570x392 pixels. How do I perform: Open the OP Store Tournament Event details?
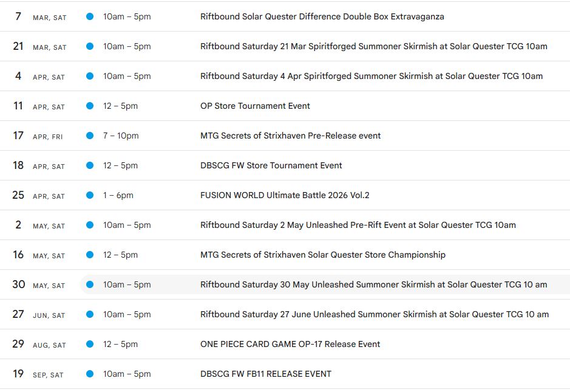click(254, 106)
